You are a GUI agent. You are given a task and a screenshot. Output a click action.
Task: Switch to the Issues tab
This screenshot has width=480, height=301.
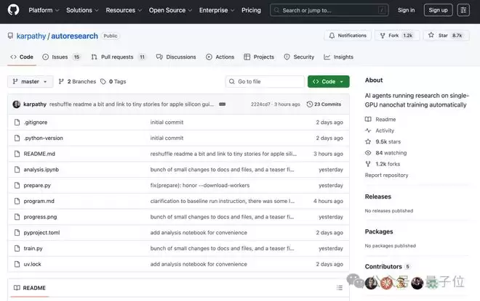[x=60, y=57]
